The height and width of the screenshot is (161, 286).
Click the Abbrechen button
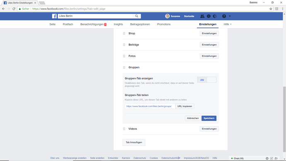click(x=193, y=118)
